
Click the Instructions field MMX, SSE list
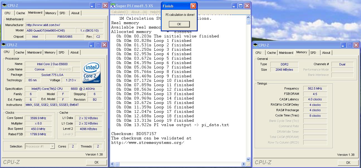[x=63, y=105]
